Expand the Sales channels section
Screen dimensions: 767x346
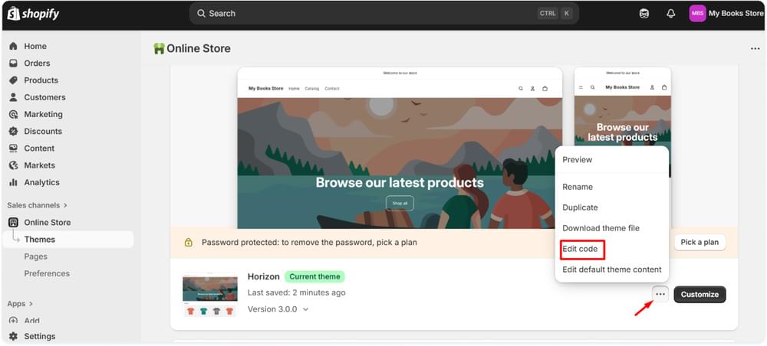pyautogui.click(x=37, y=205)
